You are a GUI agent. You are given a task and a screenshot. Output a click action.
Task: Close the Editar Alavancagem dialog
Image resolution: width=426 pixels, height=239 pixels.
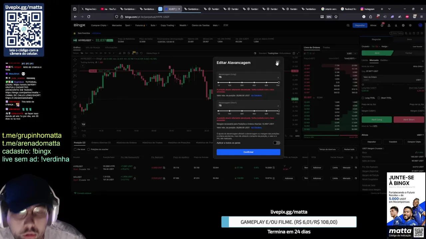[278, 62]
